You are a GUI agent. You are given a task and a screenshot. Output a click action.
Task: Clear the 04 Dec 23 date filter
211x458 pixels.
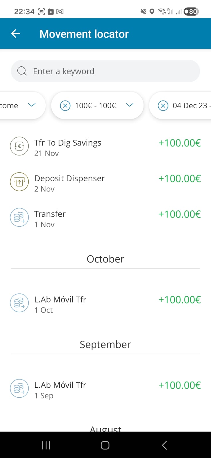point(163,106)
